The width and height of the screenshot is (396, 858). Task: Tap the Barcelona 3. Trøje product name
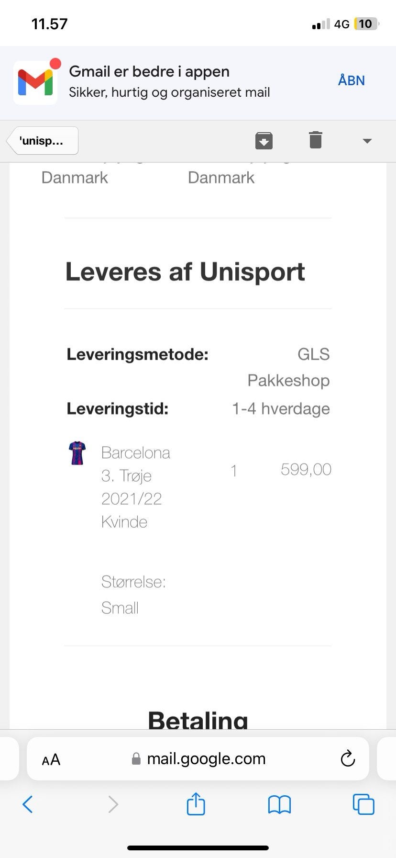tap(135, 486)
